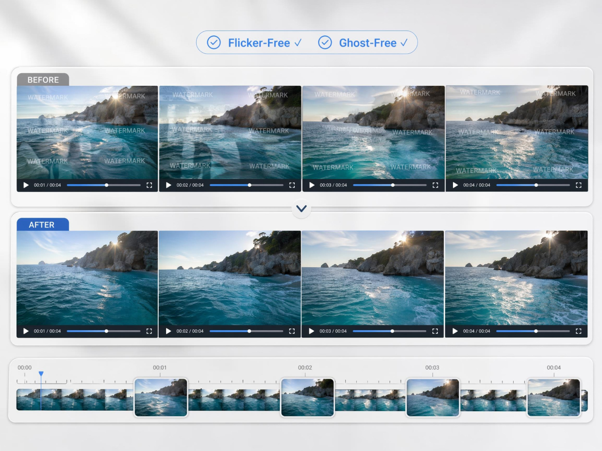
Task: Click the 00:00 timeline ruler label
Action: pyautogui.click(x=25, y=368)
